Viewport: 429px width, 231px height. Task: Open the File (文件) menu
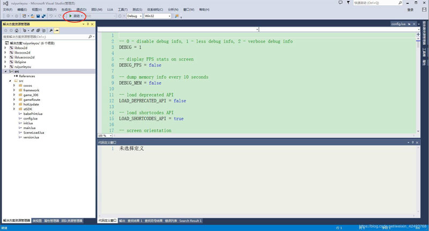tap(8, 10)
